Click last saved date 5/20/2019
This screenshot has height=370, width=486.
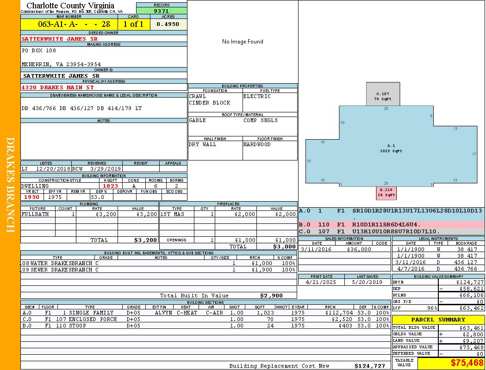pos(368,283)
